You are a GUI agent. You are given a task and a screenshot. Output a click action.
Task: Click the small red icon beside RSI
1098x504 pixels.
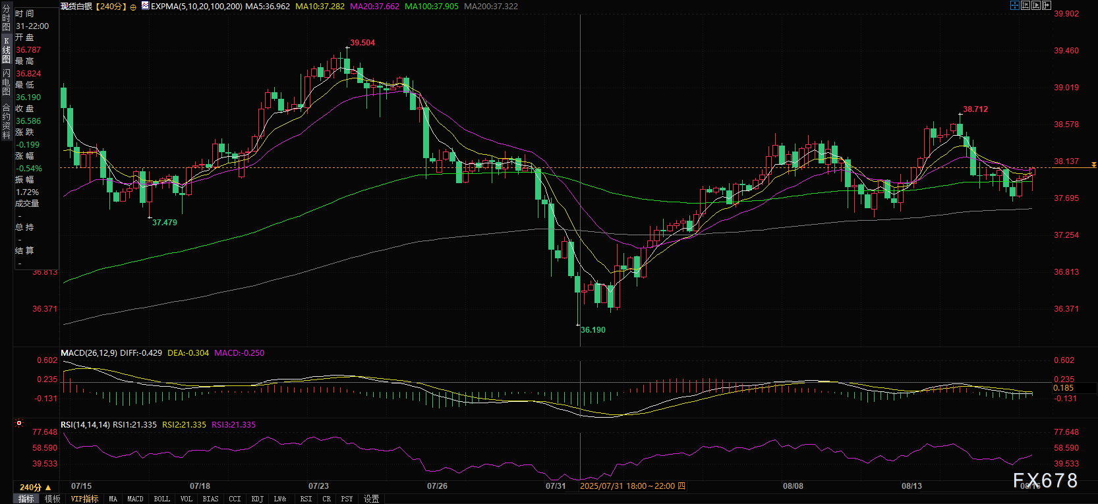pos(19,423)
